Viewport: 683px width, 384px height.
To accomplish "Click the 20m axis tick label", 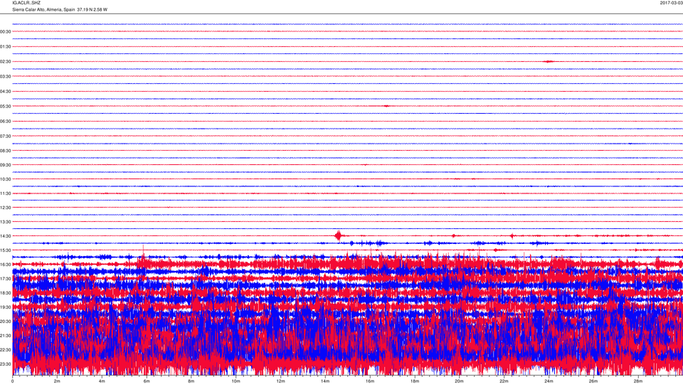I will click(459, 381).
